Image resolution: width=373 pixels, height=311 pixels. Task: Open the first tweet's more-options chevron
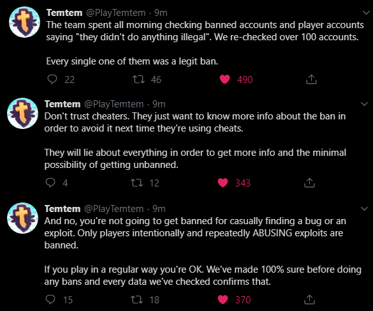pyautogui.click(x=366, y=13)
